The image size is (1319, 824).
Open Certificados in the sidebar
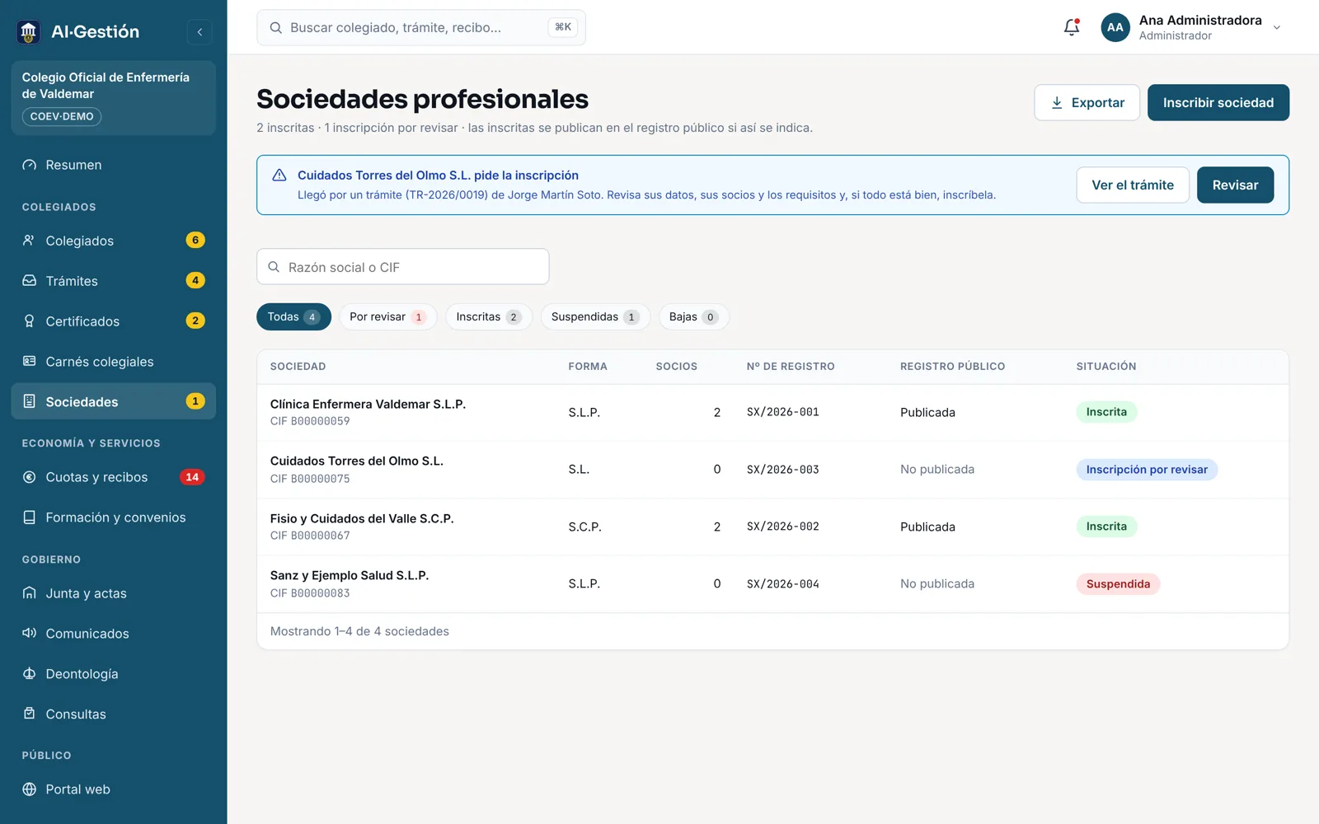[x=114, y=321]
